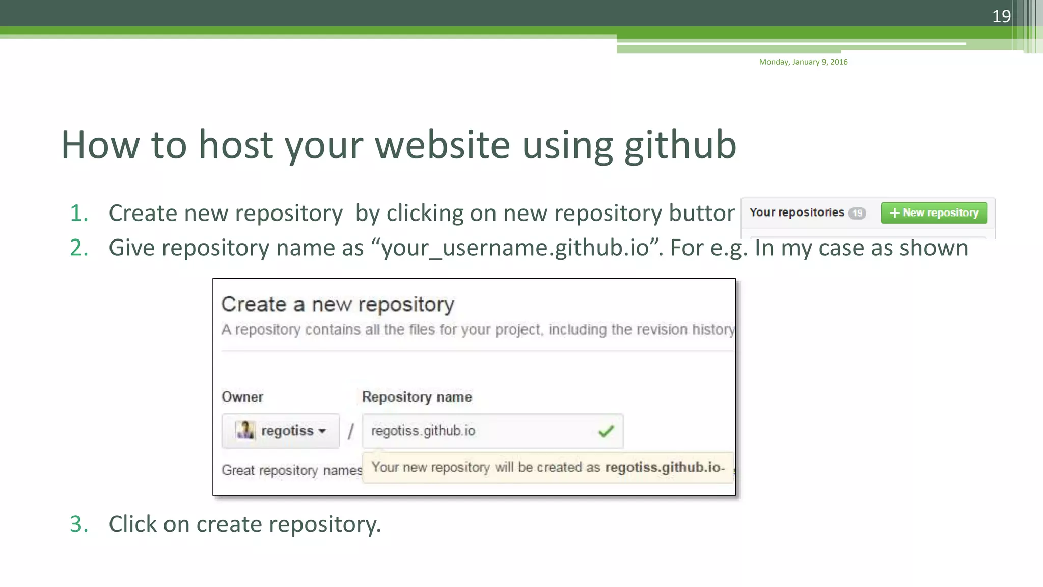The height and width of the screenshot is (587, 1043).
Task: Click the Your repositories heading
Action: tap(797, 212)
